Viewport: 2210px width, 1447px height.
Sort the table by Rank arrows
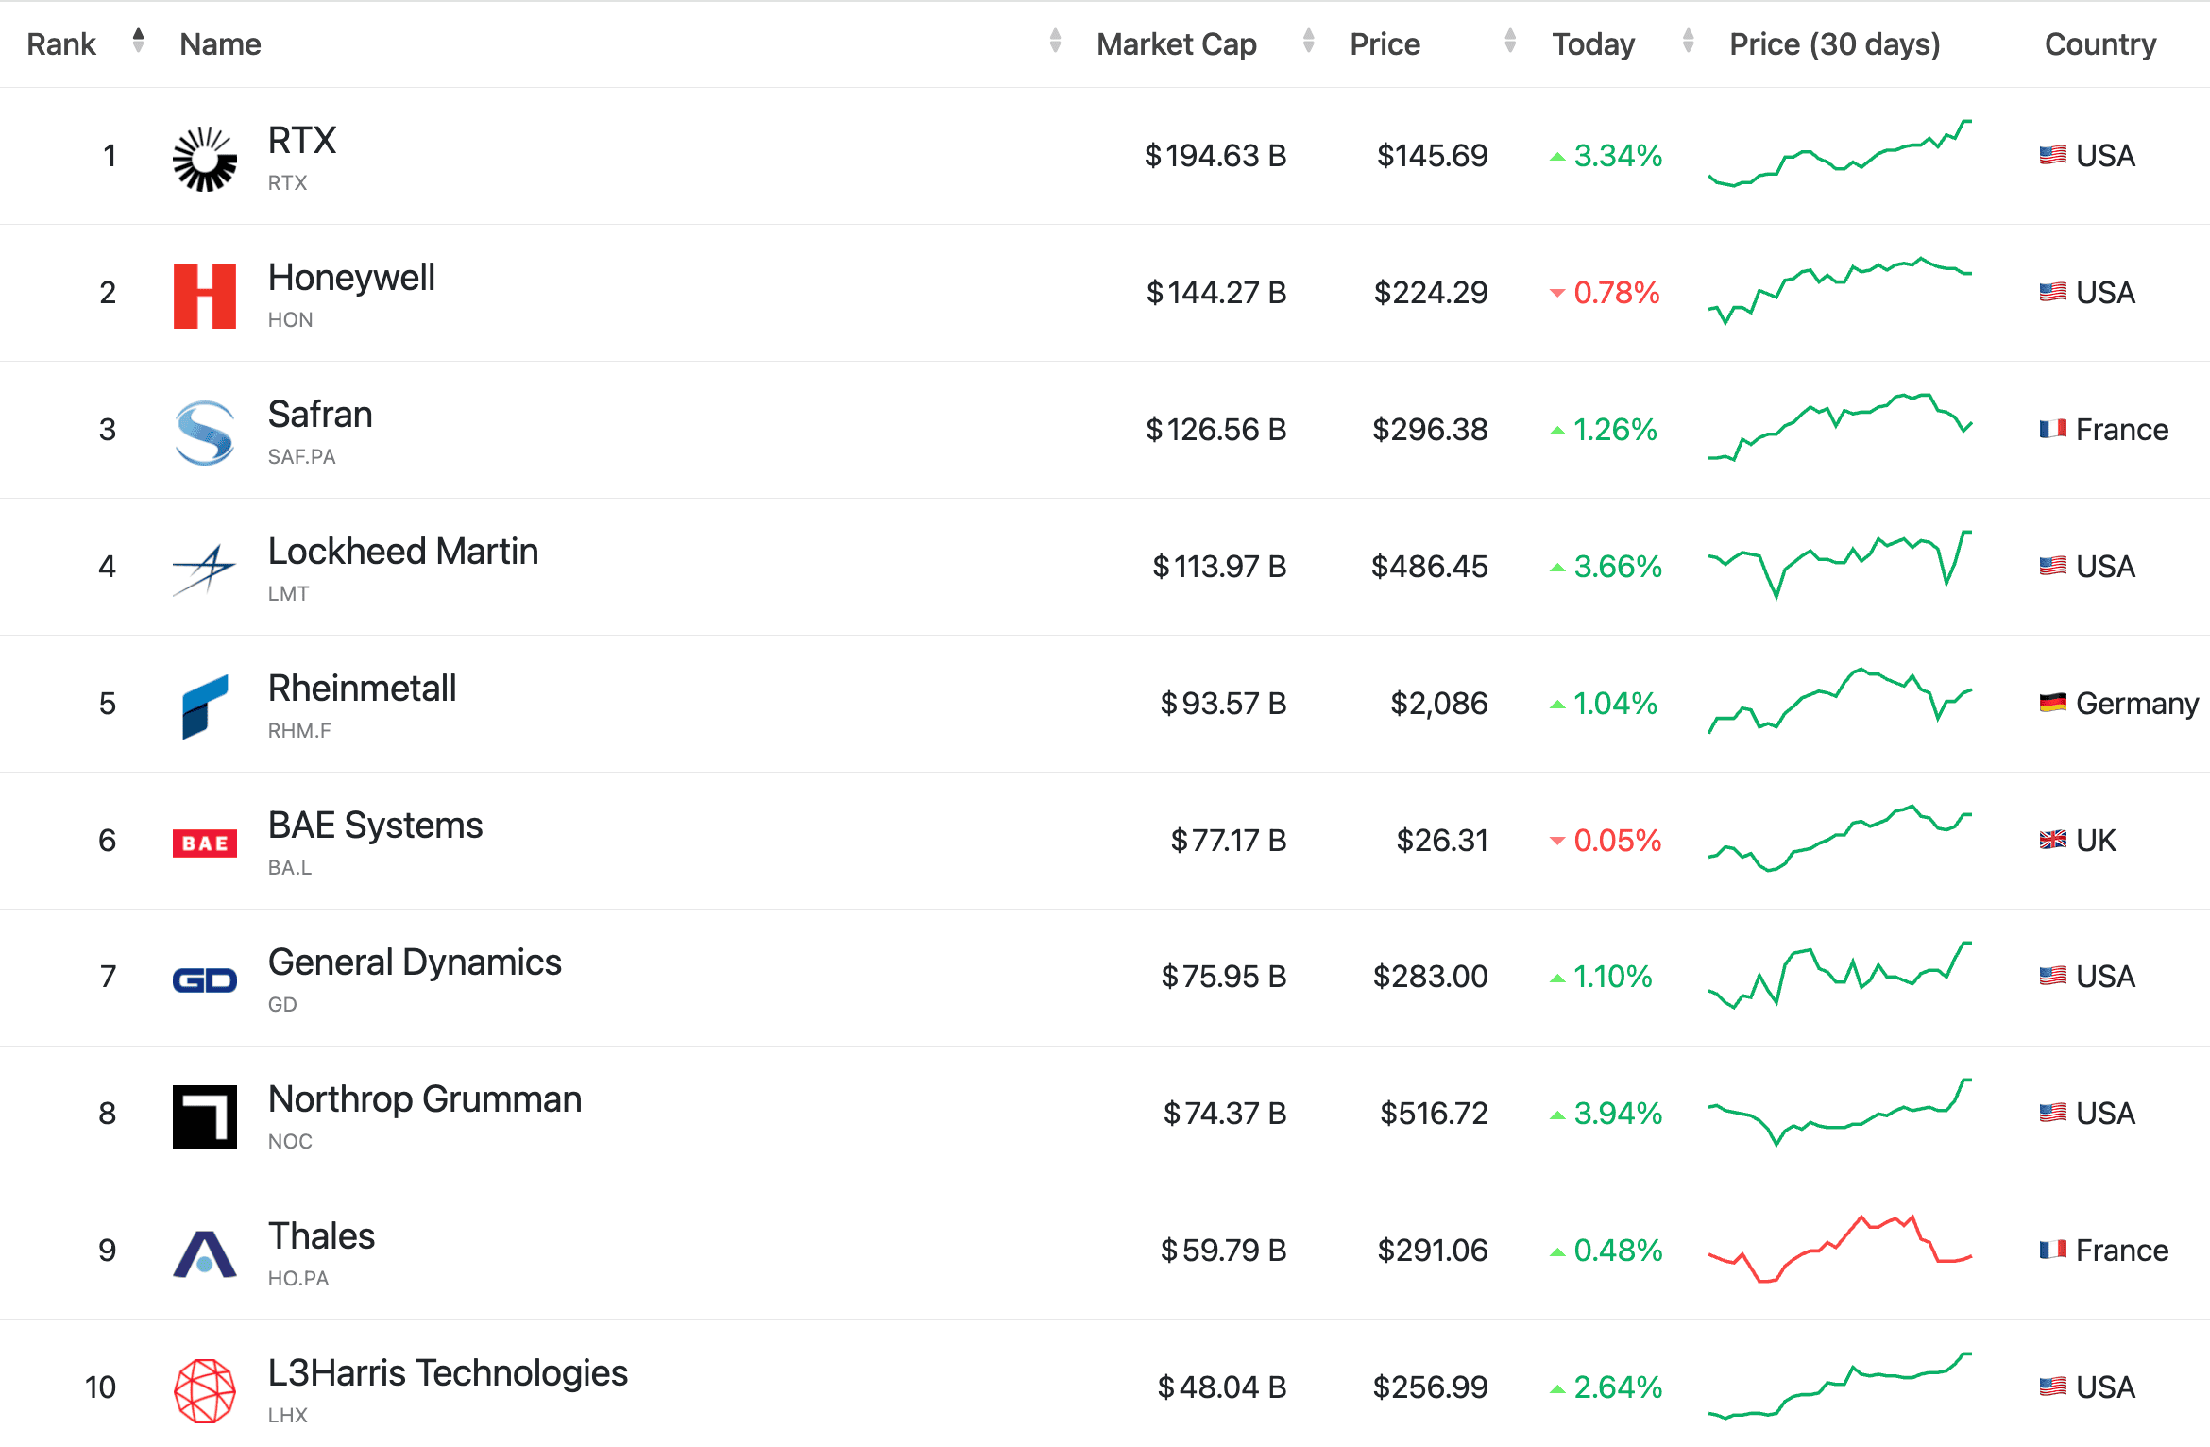[x=138, y=41]
